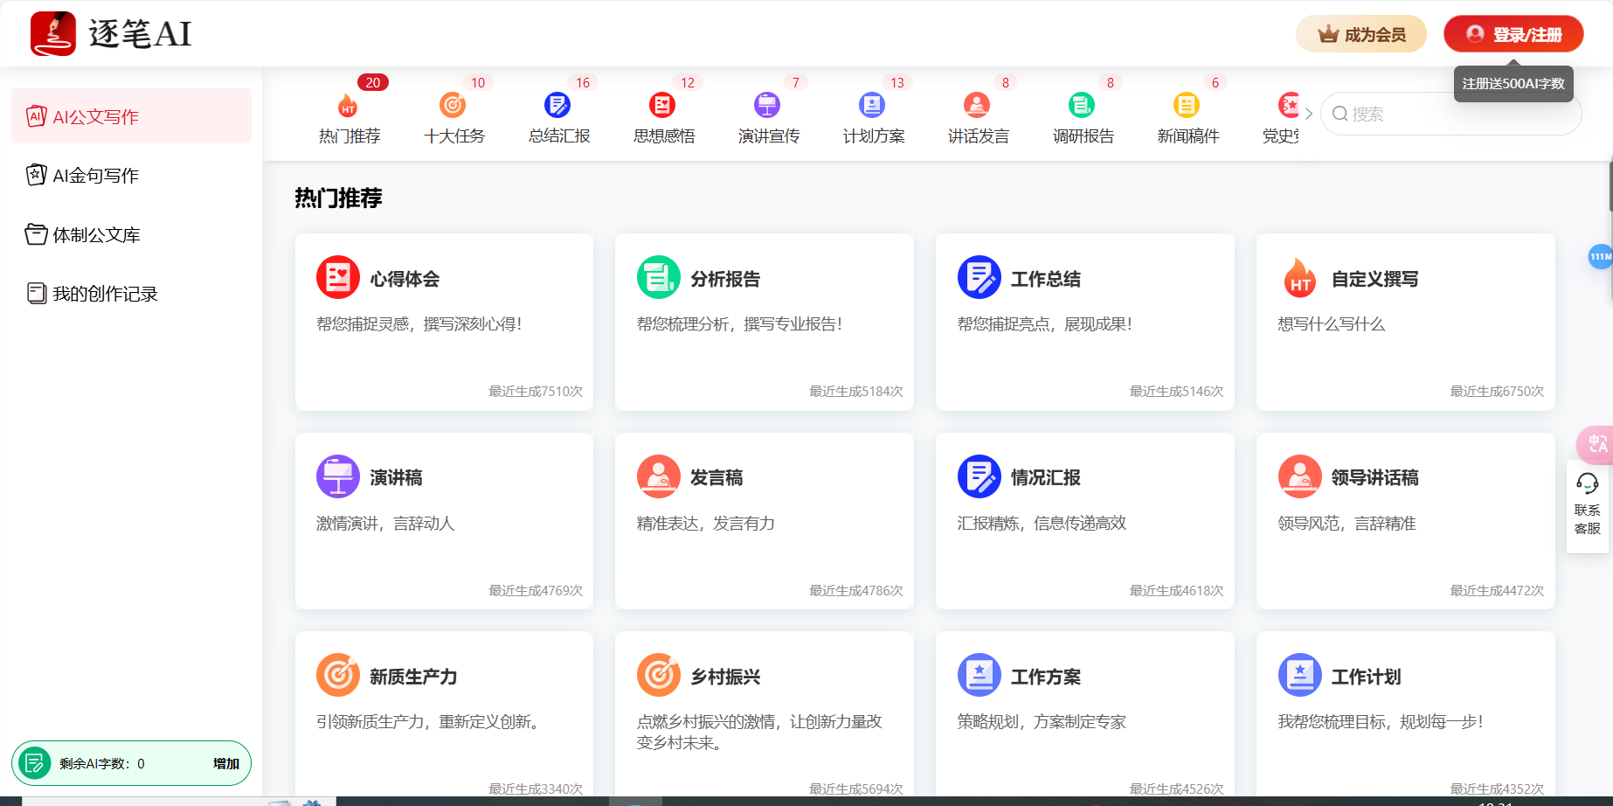The width and height of the screenshot is (1613, 806).
Task: Click the pink translate floating icon
Action: [x=1596, y=443]
